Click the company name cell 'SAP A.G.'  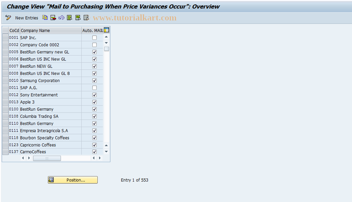51,88
